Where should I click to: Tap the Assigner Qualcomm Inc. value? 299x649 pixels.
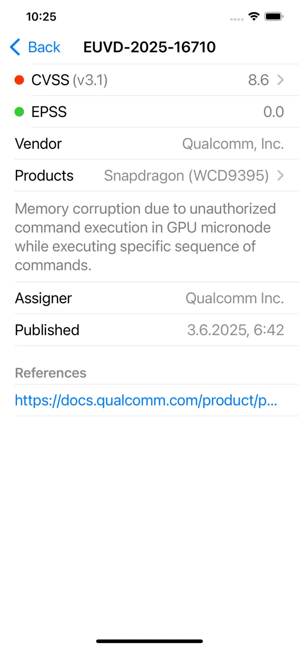click(x=235, y=298)
